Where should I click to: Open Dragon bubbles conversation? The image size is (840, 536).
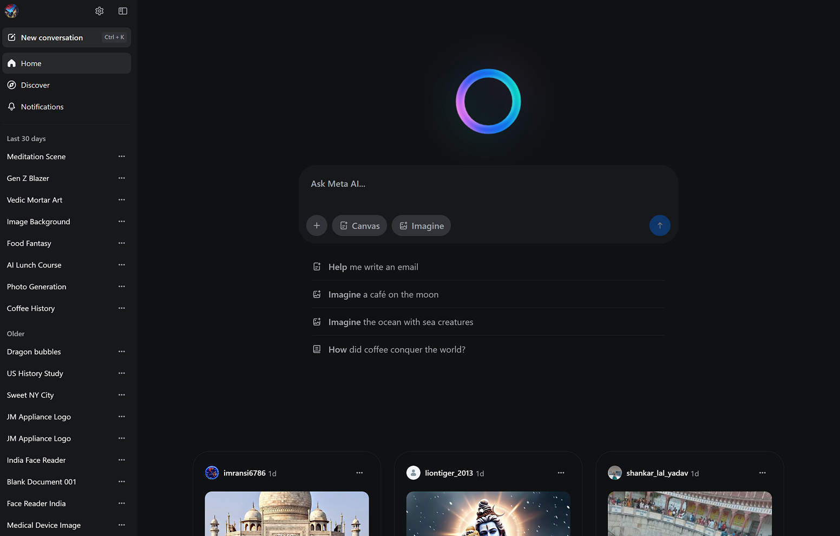(34, 351)
